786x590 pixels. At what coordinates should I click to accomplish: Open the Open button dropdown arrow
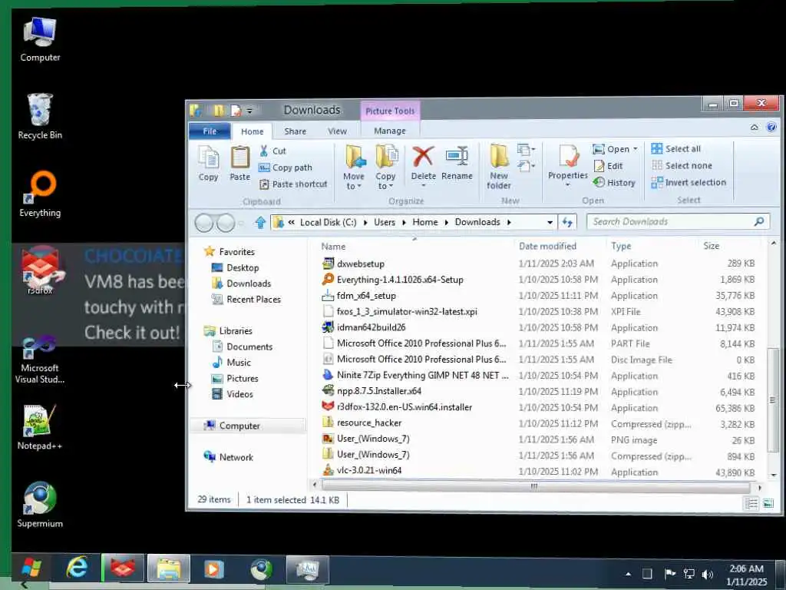(635, 149)
